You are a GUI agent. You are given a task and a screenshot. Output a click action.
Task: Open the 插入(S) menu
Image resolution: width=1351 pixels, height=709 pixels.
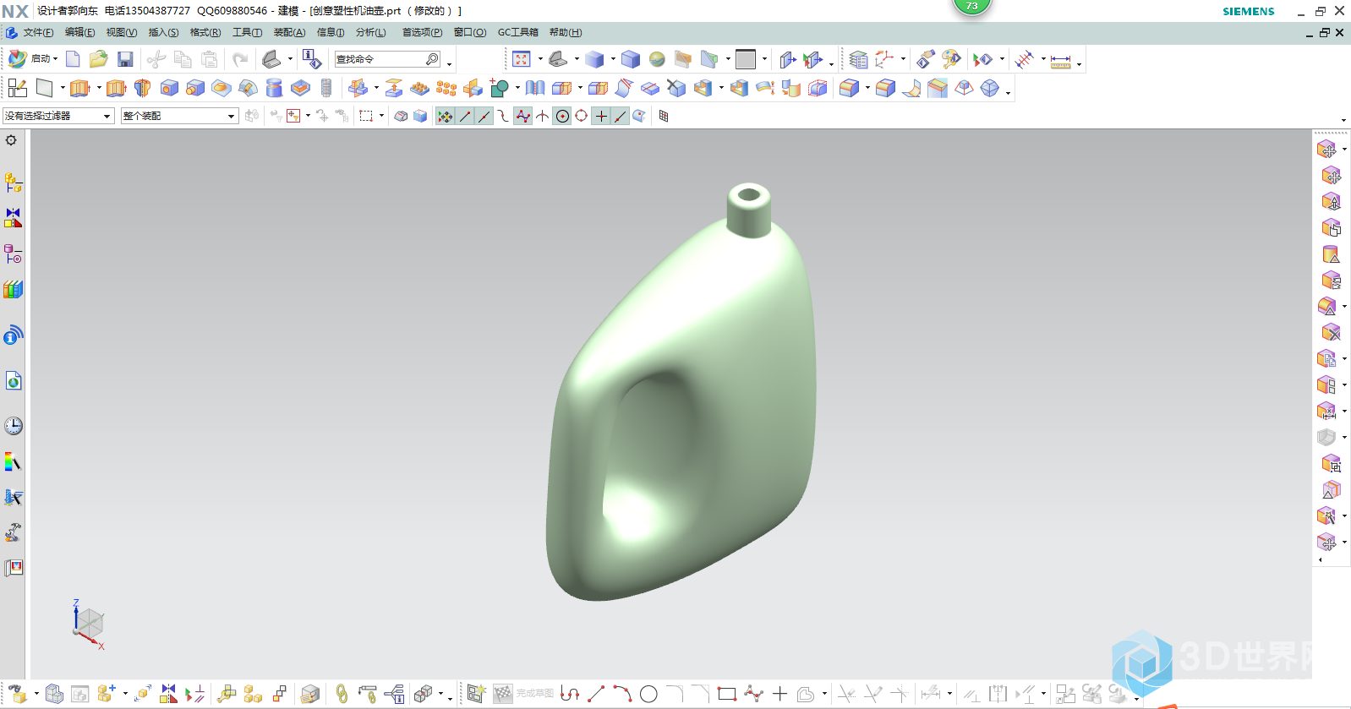(163, 32)
